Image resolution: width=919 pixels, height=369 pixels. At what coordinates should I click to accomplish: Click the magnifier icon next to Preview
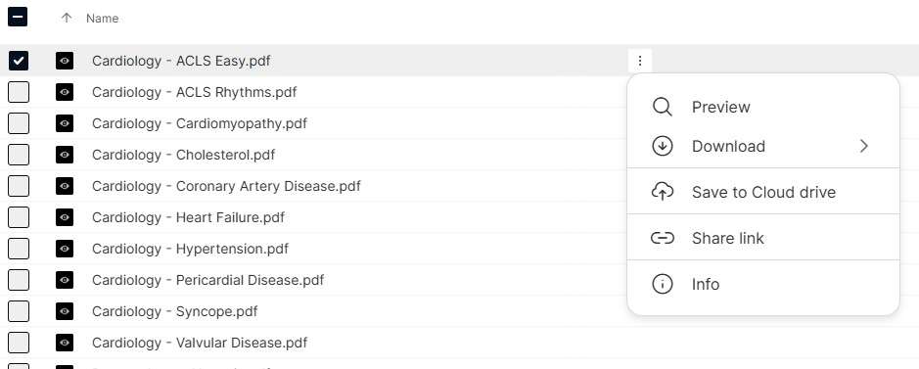click(663, 108)
